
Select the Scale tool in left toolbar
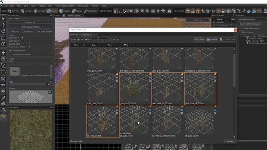pos(3,37)
